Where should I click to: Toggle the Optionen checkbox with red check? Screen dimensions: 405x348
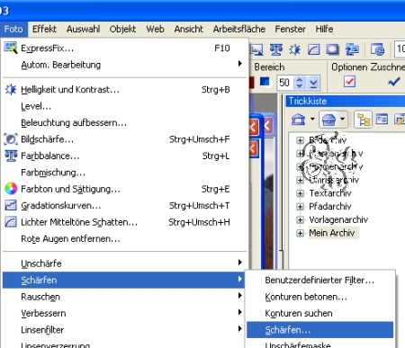(x=349, y=81)
